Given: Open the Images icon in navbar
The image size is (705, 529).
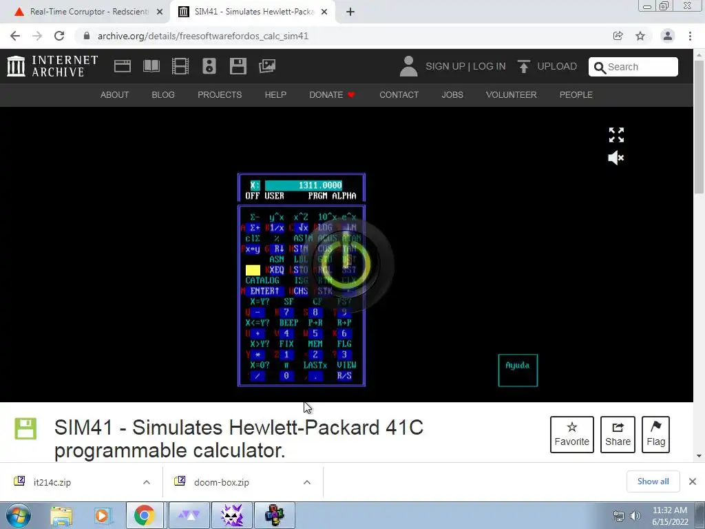Looking at the screenshot, I should 267,66.
